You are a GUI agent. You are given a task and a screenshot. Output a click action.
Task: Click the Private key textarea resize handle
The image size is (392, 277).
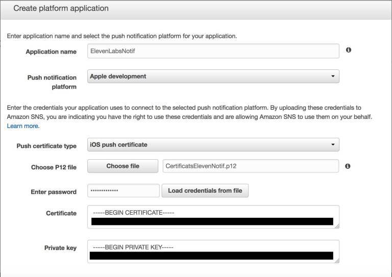(336, 260)
